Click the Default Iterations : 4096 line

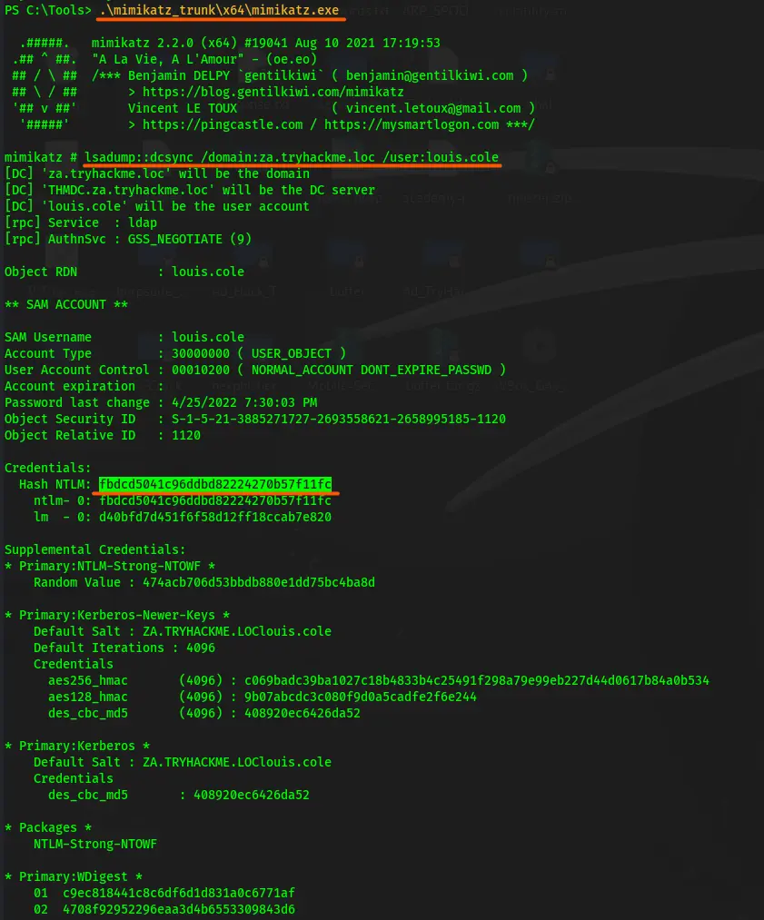[124, 648]
